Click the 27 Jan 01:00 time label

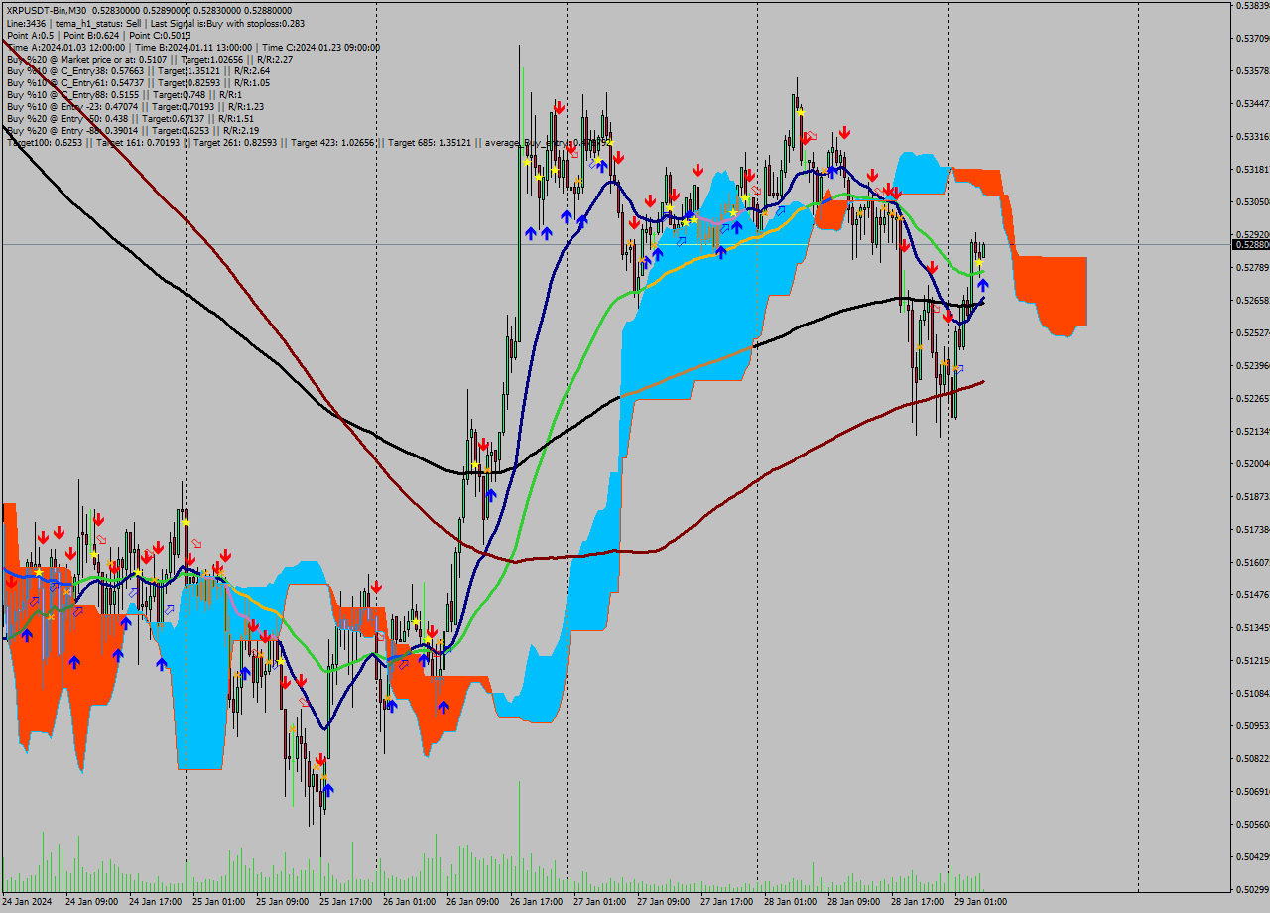click(599, 902)
